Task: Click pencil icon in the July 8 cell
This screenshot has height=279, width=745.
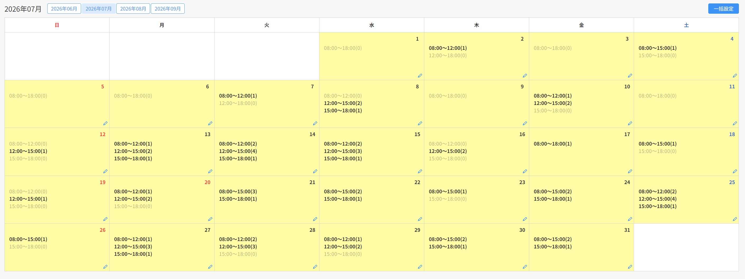Action: click(420, 123)
